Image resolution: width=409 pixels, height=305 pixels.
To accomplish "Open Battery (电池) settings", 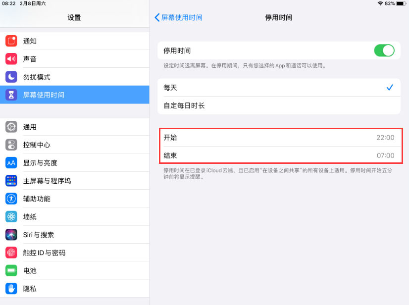I will [74, 271].
